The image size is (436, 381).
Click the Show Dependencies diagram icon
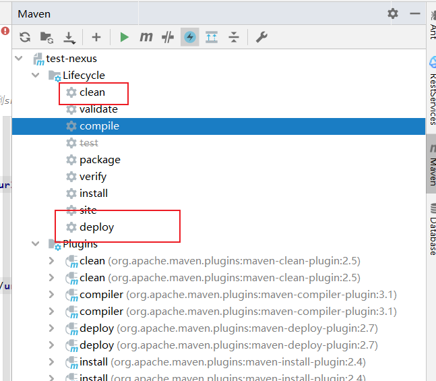(x=212, y=38)
